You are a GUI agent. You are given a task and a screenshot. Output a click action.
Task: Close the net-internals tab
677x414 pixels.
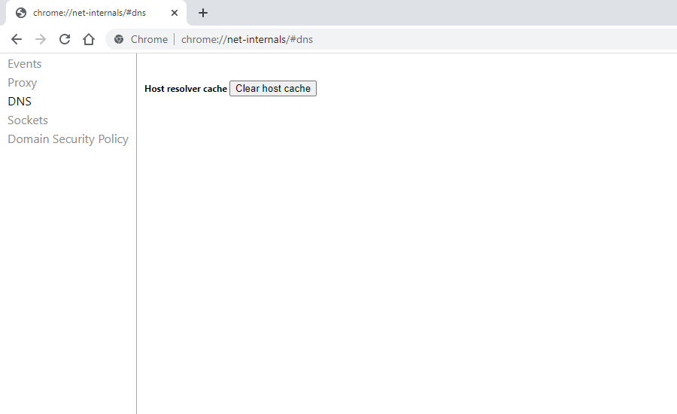175,13
